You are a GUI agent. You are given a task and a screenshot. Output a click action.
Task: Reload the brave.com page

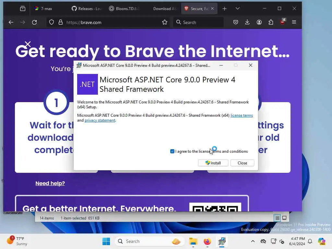point(34,22)
